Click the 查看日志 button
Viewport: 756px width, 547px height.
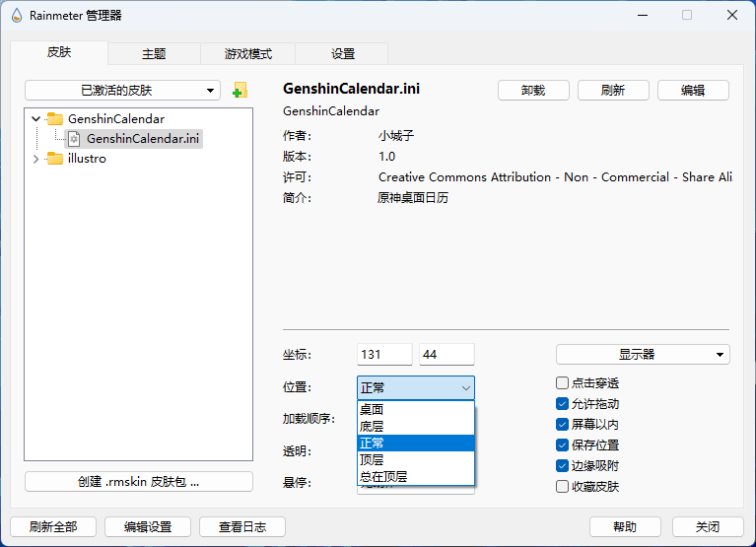(x=241, y=527)
